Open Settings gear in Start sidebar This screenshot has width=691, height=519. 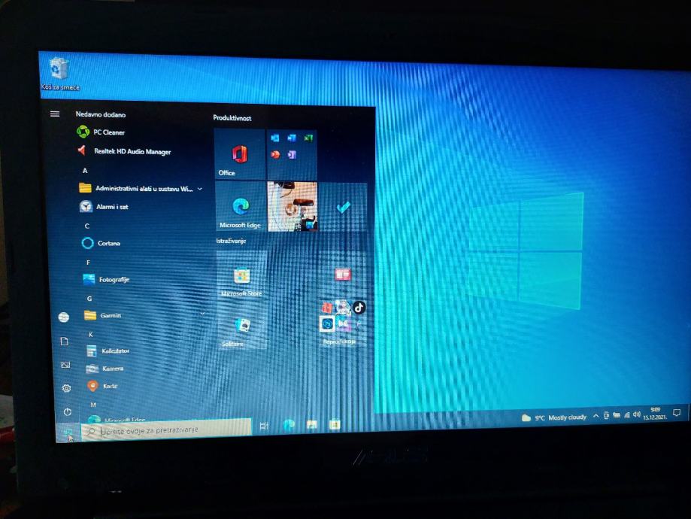(x=67, y=388)
